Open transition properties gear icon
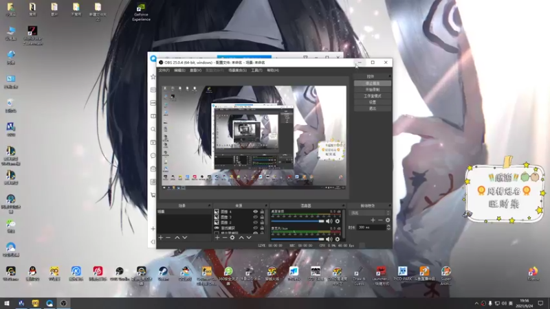The image size is (550, 309). click(388, 220)
